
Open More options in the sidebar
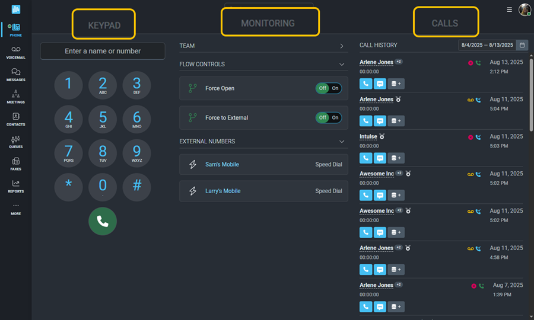coord(15,209)
